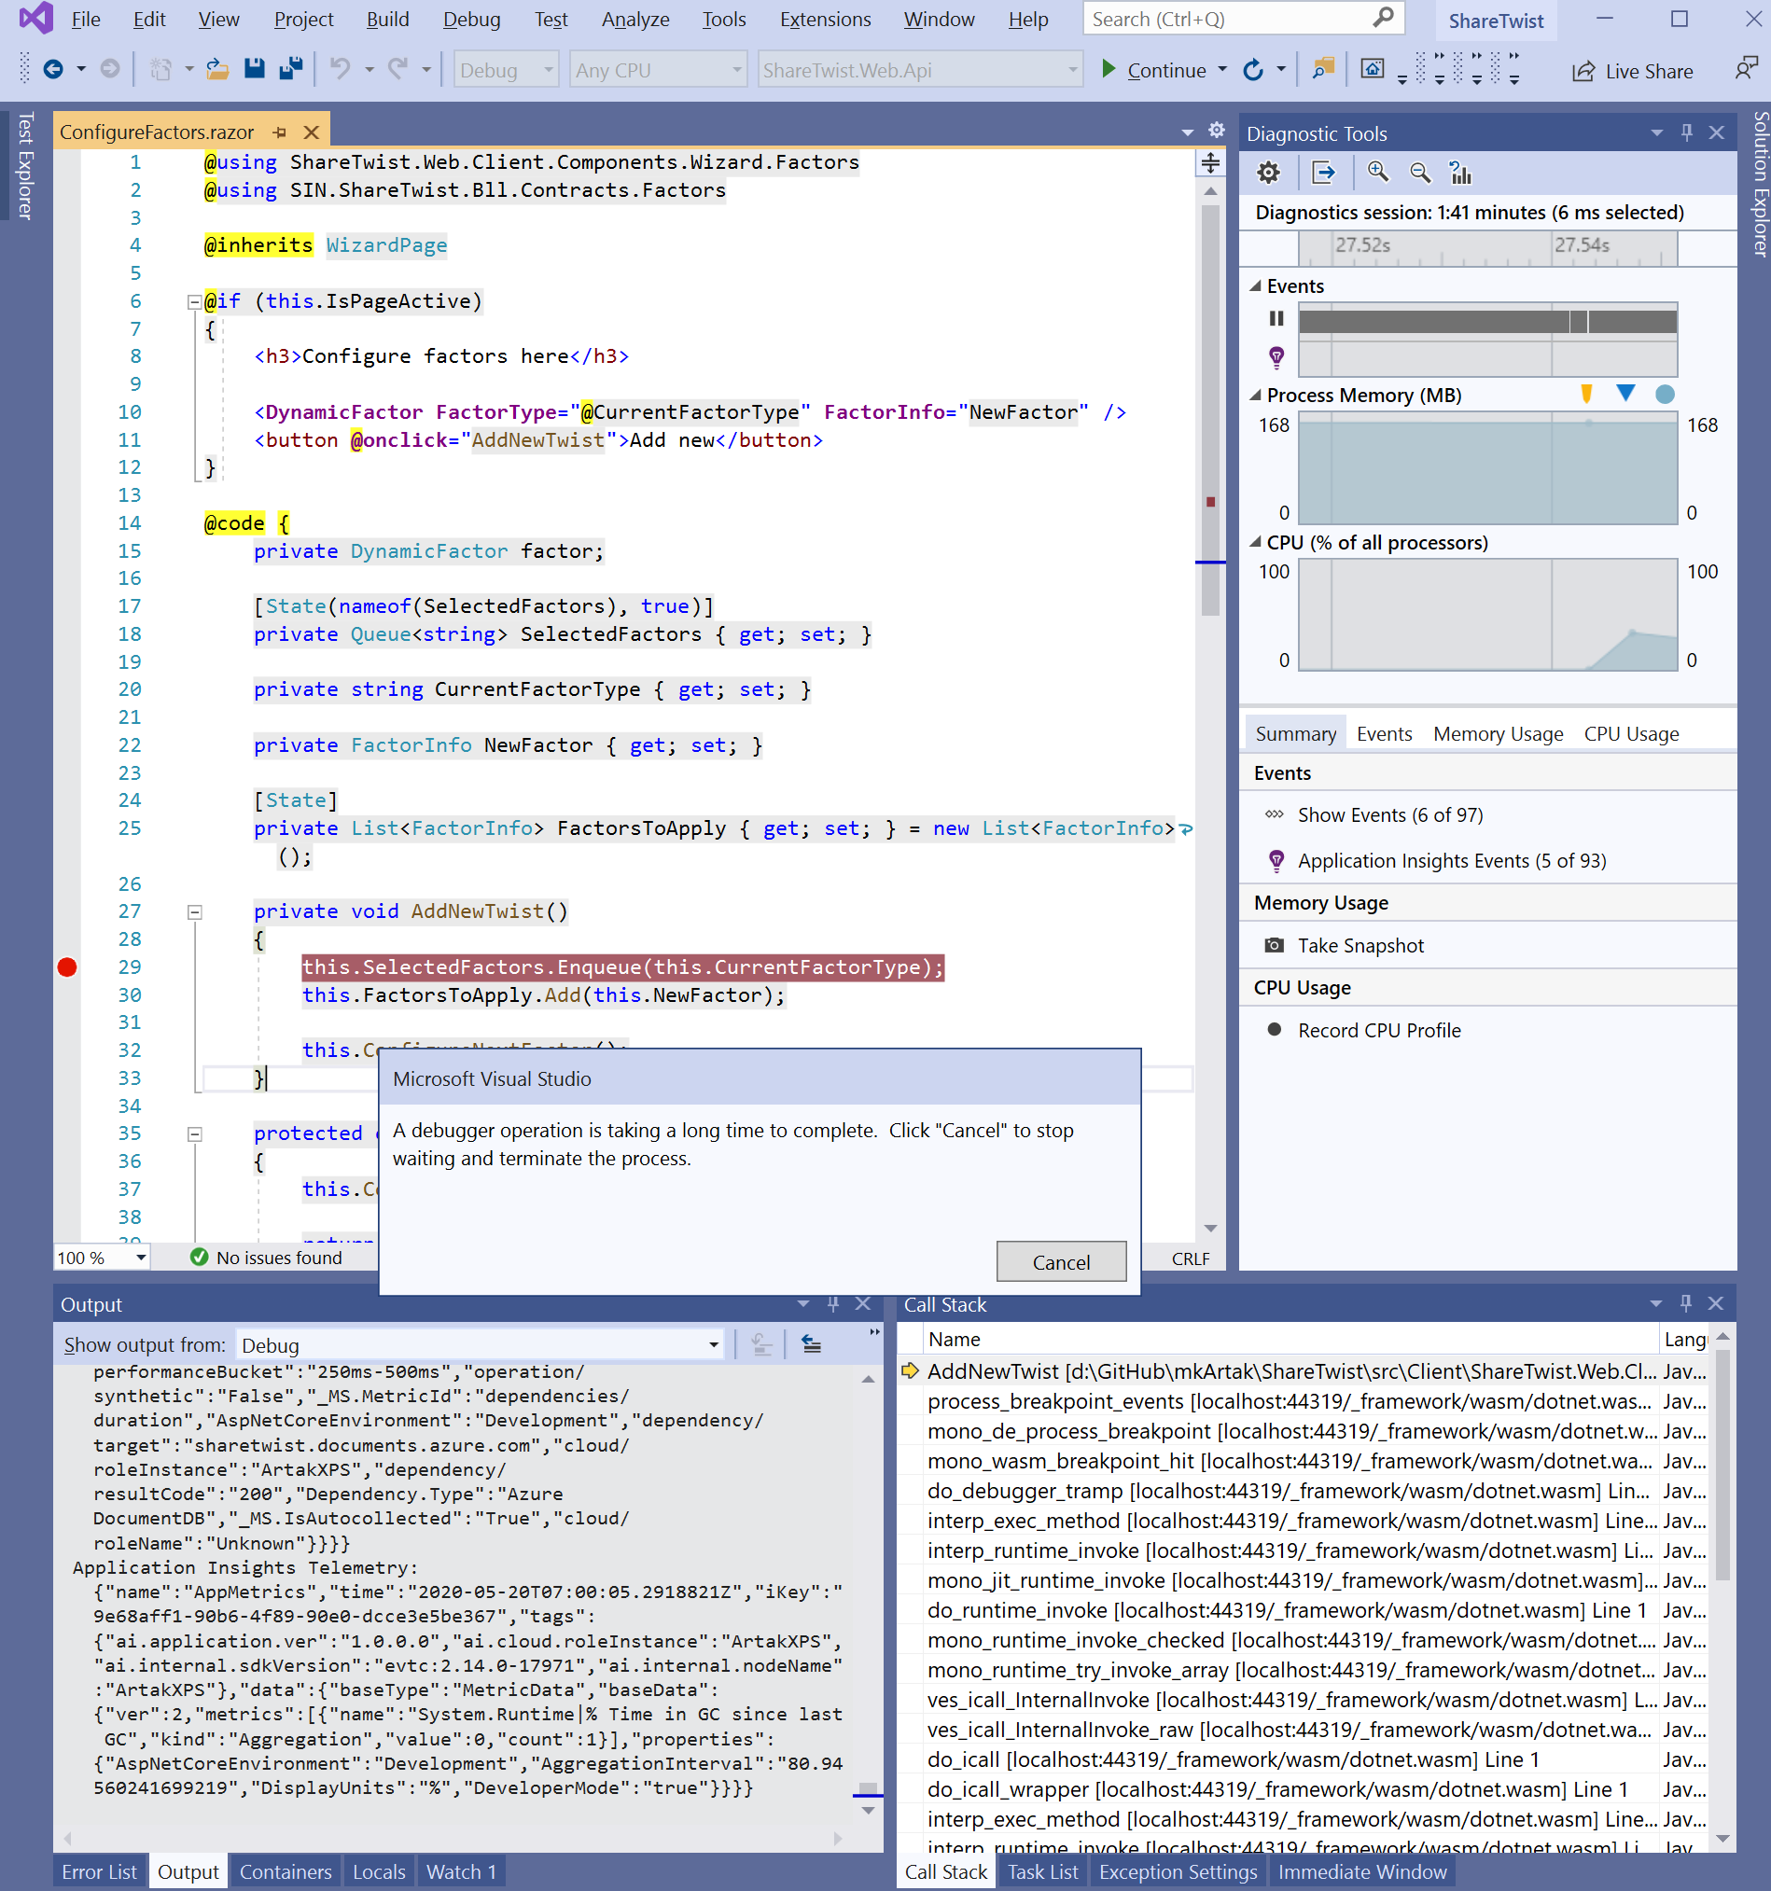Switch to the Exception Settings tab
This screenshot has height=1891, width=1771.
pos(1178,1871)
